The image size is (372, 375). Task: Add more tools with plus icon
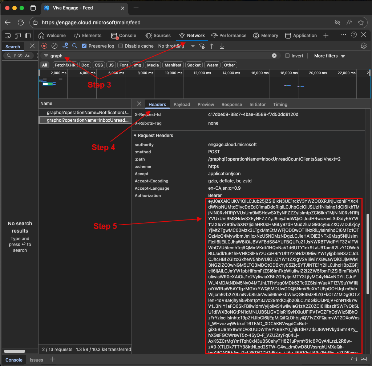(325, 36)
